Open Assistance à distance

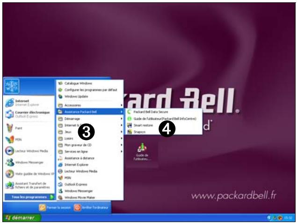click(90, 158)
